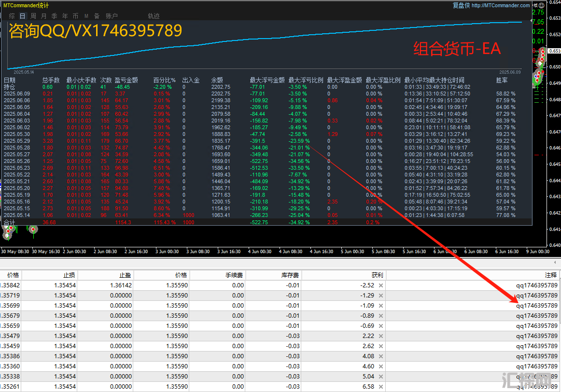Close the order with profit -2.52

380,285
